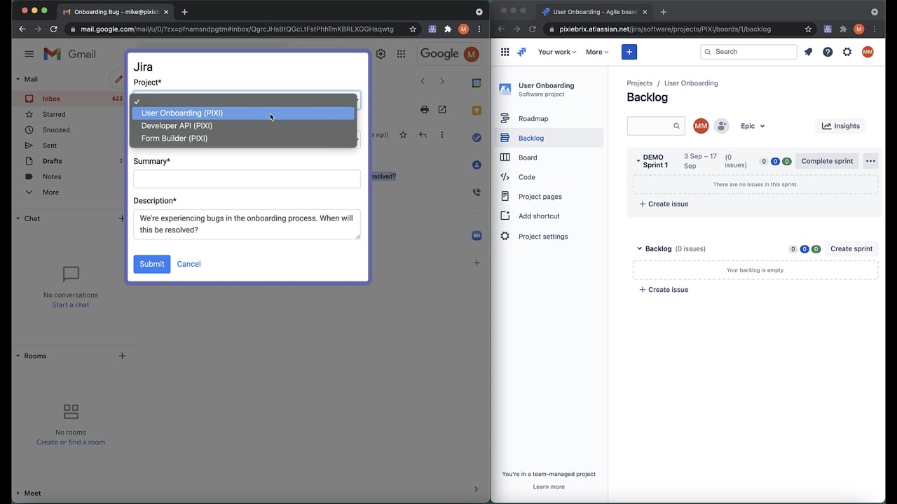Click the Jira top Search field

[748, 52]
